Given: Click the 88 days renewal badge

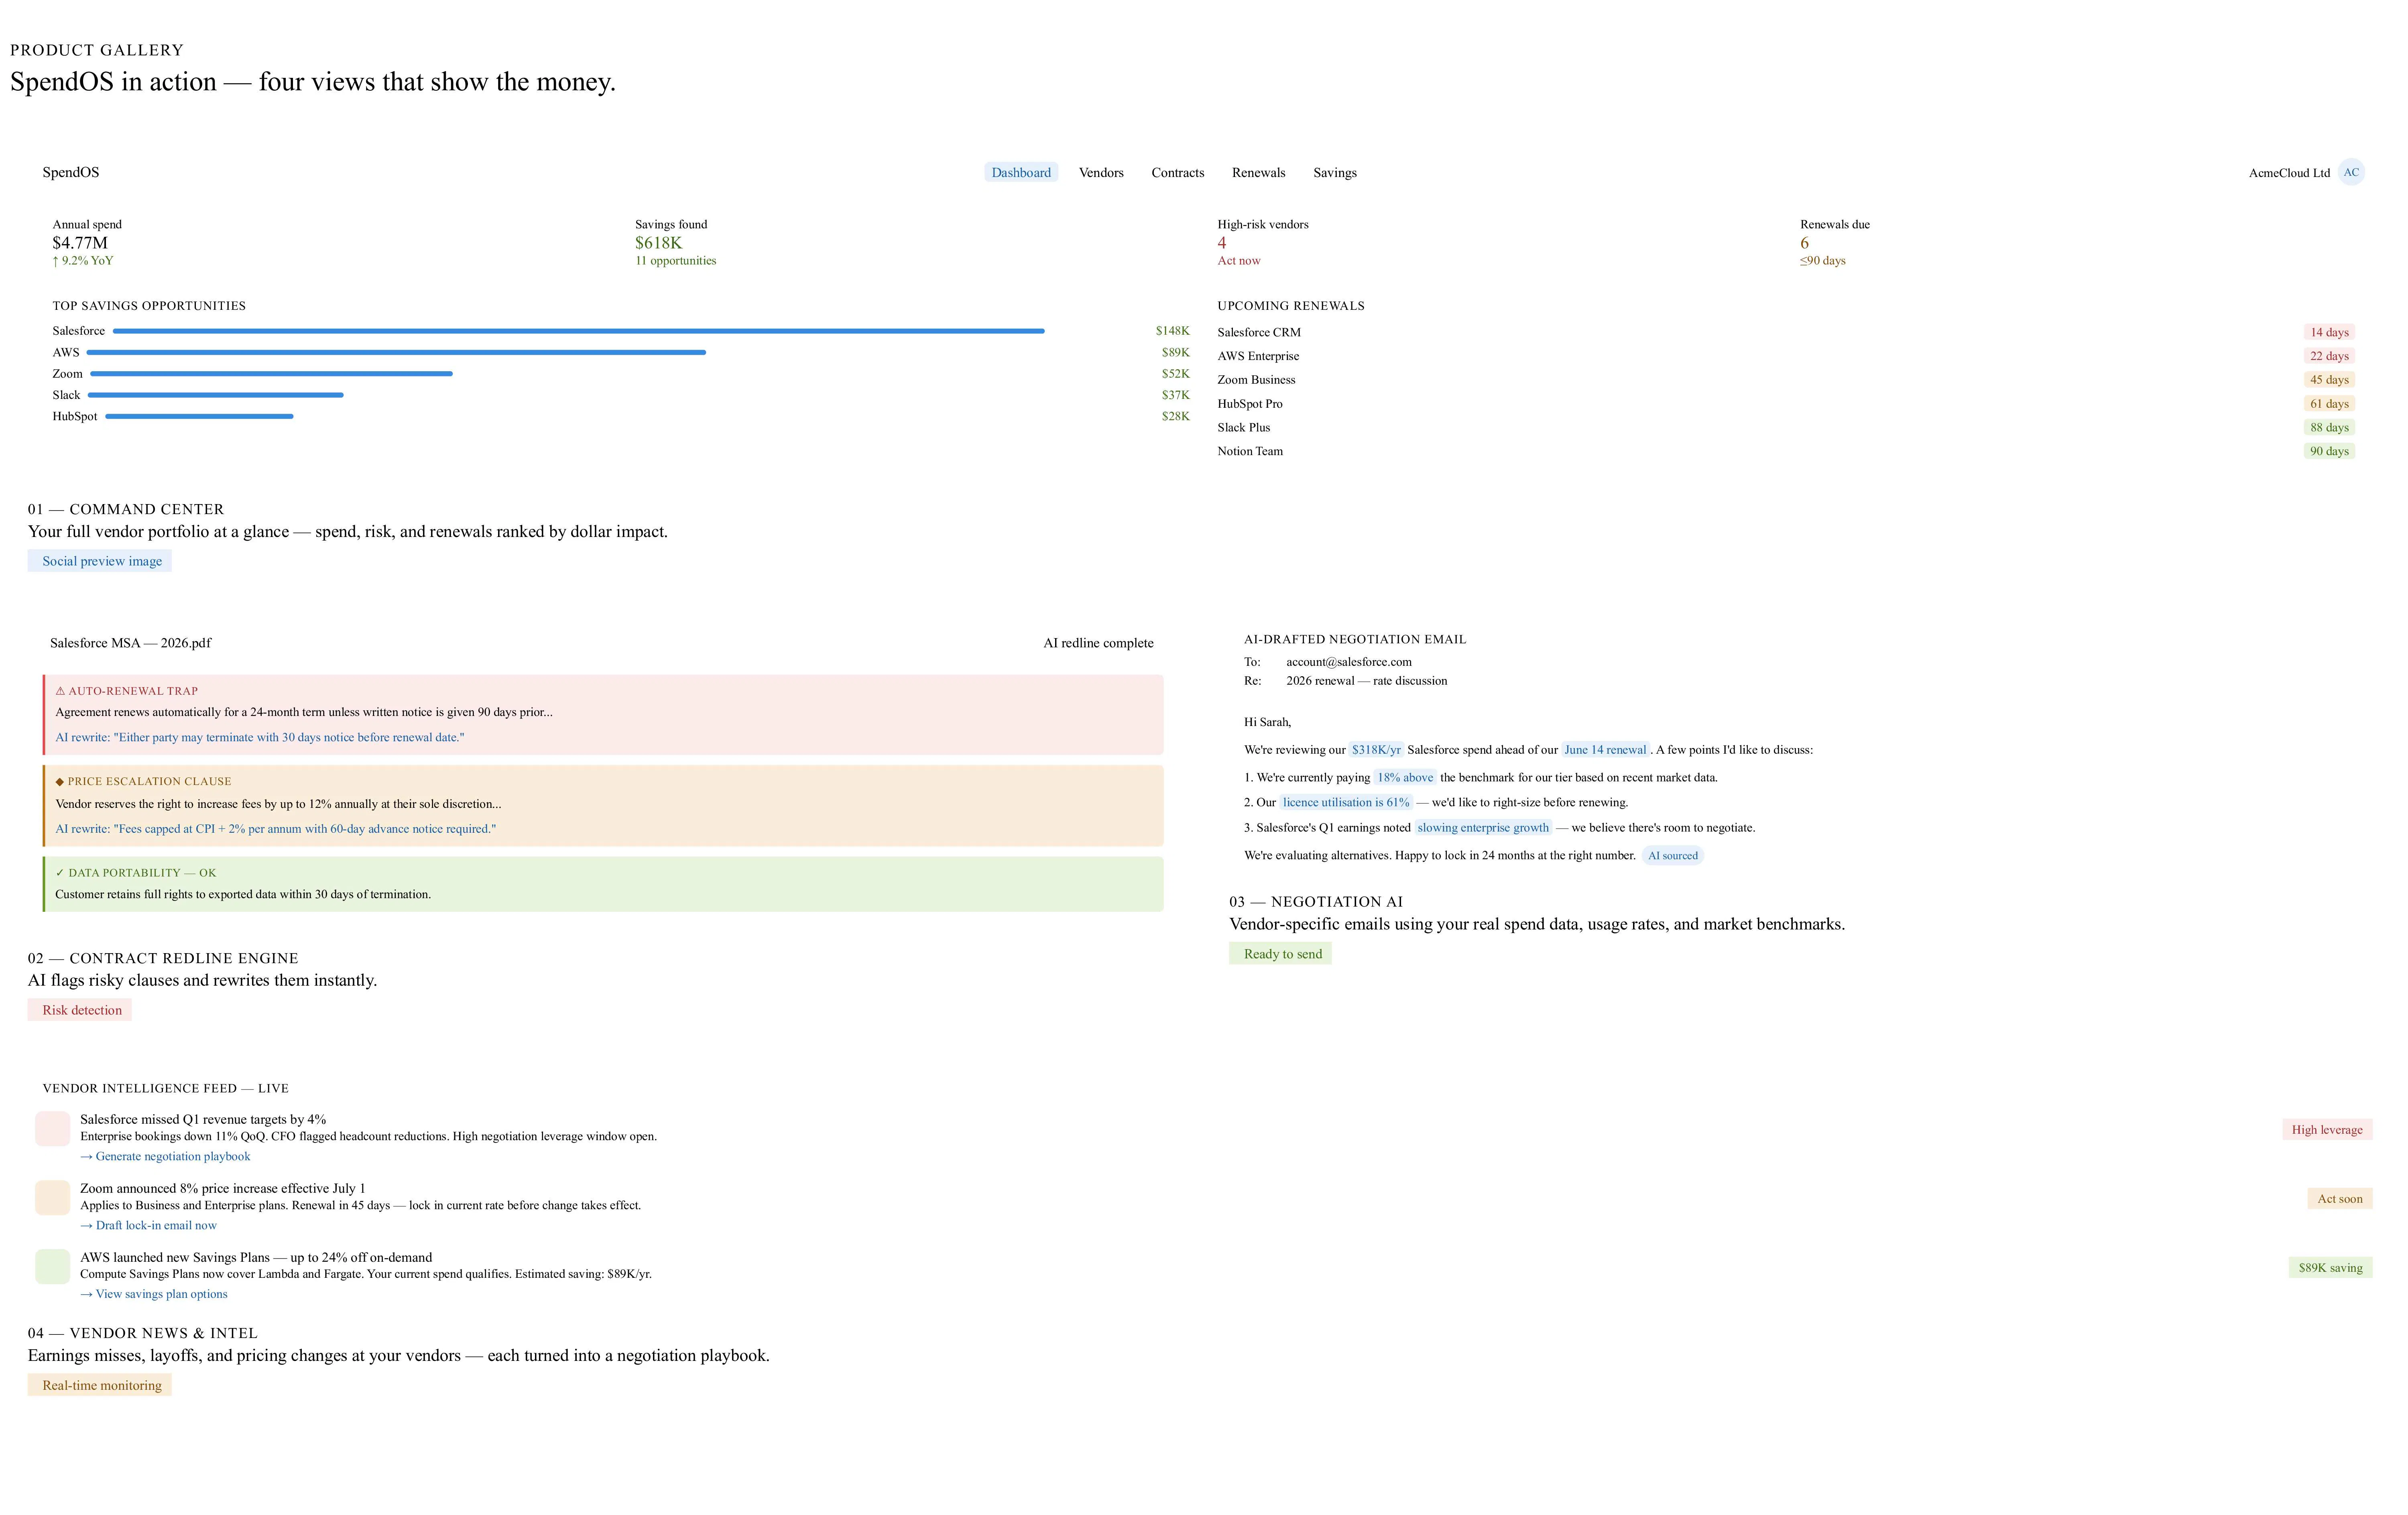Looking at the screenshot, I should pyautogui.click(x=2329, y=428).
